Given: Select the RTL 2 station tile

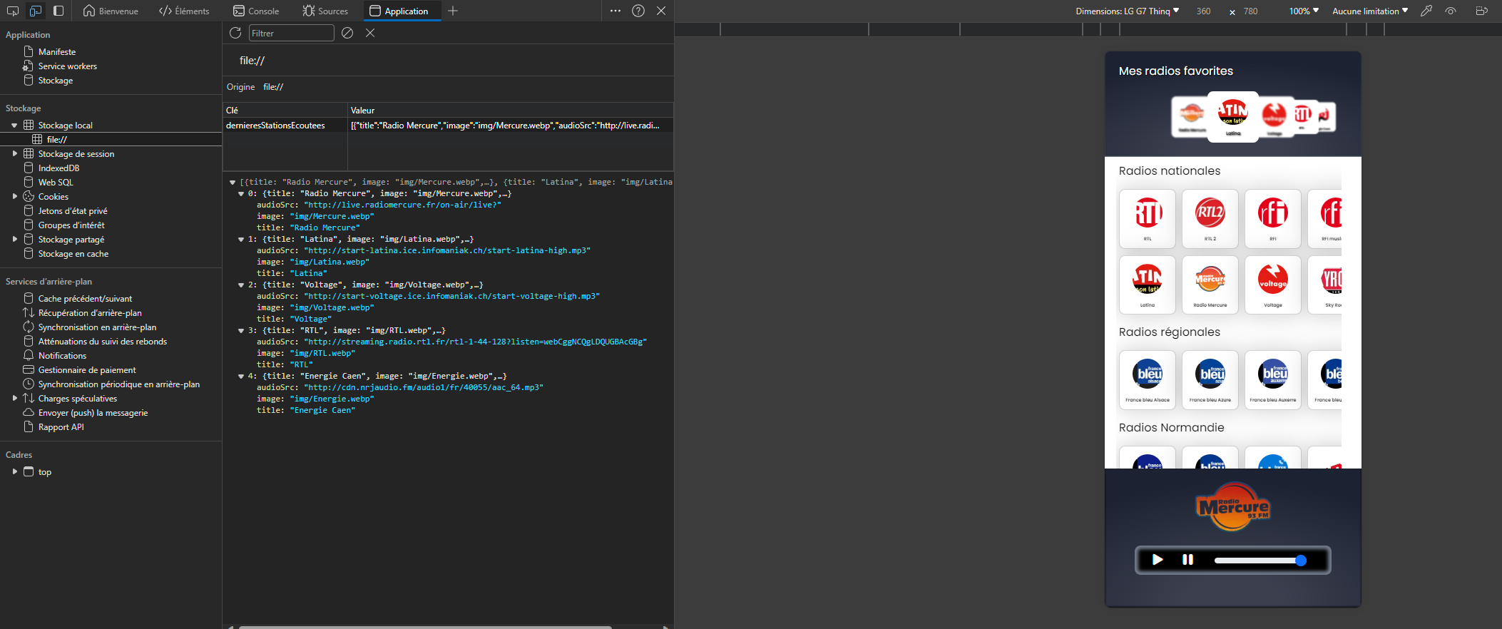Looking at the screenshot, I should click(x=1210, y=219).
